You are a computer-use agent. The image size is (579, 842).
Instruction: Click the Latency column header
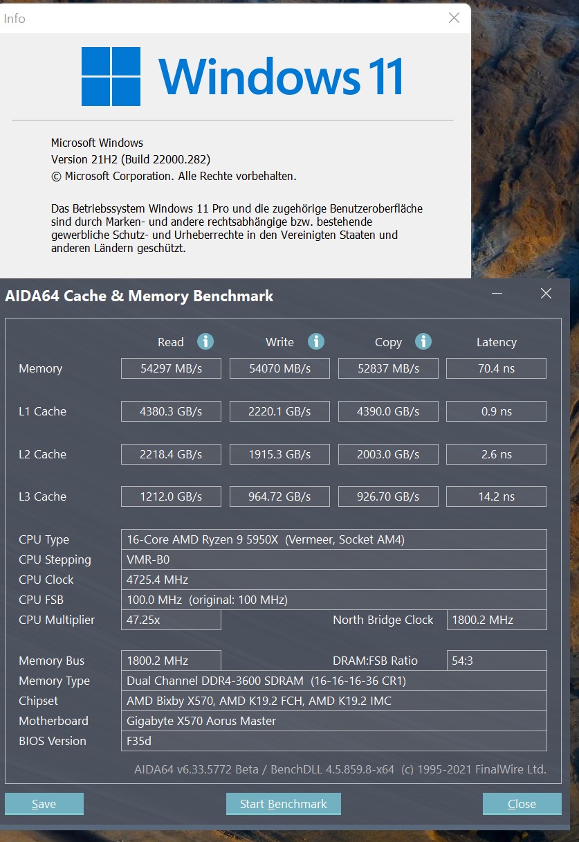[496, 342]
